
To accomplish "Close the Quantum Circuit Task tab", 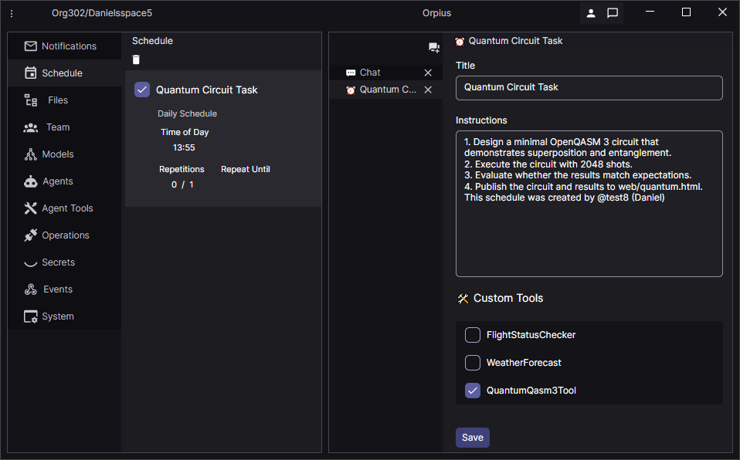I will [428, 90].
